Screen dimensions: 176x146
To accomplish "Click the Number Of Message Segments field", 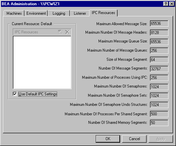I will click(159, 69).
